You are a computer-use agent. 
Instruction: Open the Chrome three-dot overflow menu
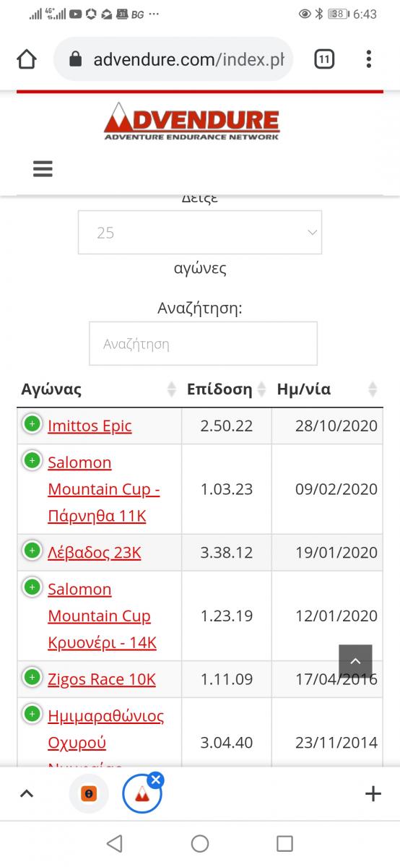tap(369, 59)
